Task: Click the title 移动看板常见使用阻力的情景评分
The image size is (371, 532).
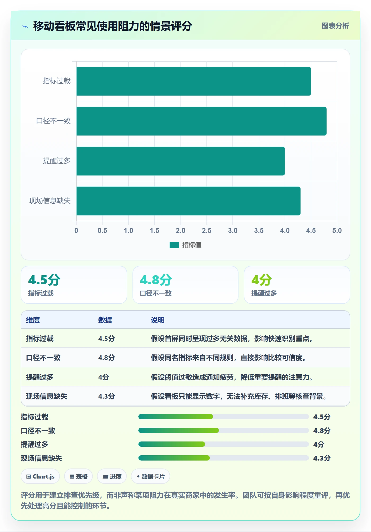Action: click(x=113, y=26)
